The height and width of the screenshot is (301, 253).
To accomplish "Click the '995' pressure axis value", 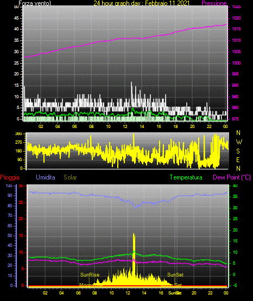I will (235, 74).
